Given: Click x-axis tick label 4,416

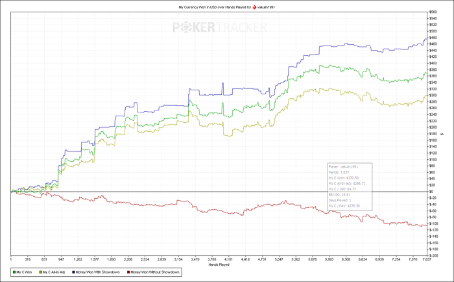Looking at the screenshot, I should click(246, 259).
